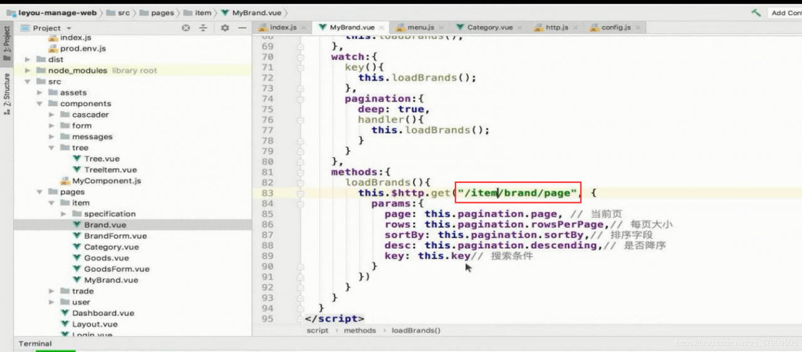Collapse the components folder arrow
This screenshot has width=802, height=352.
(39, 104)
